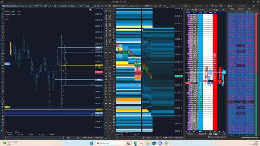The width and height of the screenshot is (260, 146).
Task: Click Cancel all in Smart DOM
Action: pyautogui.click(x=202, y=134)
